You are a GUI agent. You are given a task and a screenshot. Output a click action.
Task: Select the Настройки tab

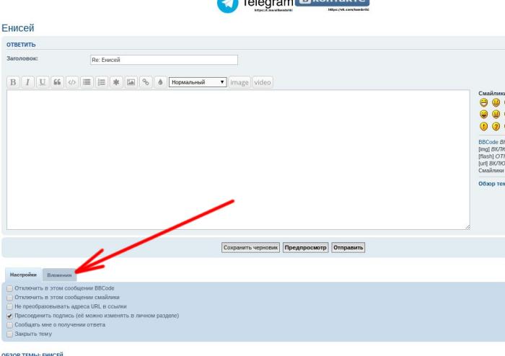click(x=23, y=275)
